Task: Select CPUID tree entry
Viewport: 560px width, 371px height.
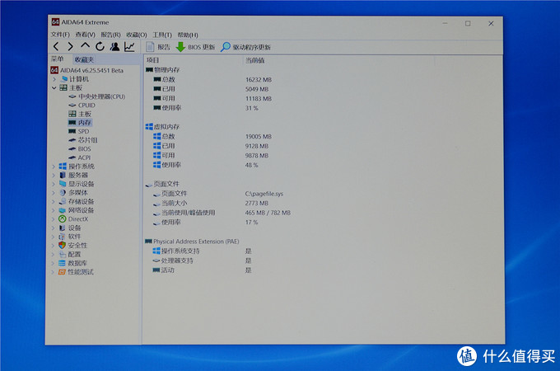Action: click(x=86, y=105)
